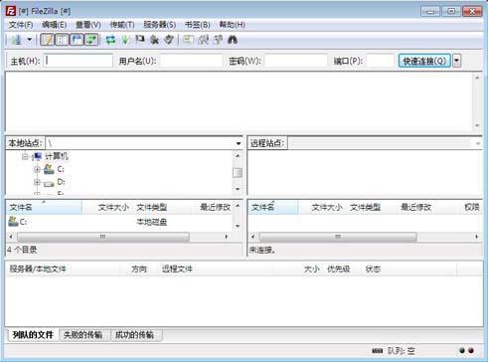The height and width of the screenshot is (362, 488).
Task: Expand the D: drive tree node
Action: pos(37,182)
